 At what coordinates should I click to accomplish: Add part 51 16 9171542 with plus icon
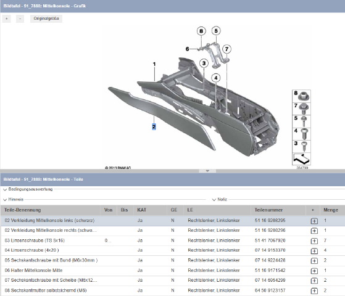pyautogui.click(x=314, y=271)
